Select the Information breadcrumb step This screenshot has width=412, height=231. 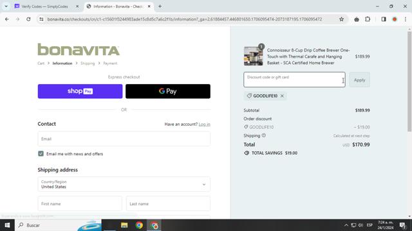(62, 64)
